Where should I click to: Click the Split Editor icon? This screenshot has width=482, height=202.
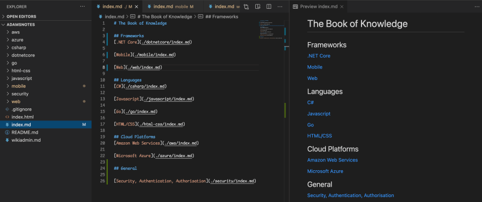coord(269,7)
